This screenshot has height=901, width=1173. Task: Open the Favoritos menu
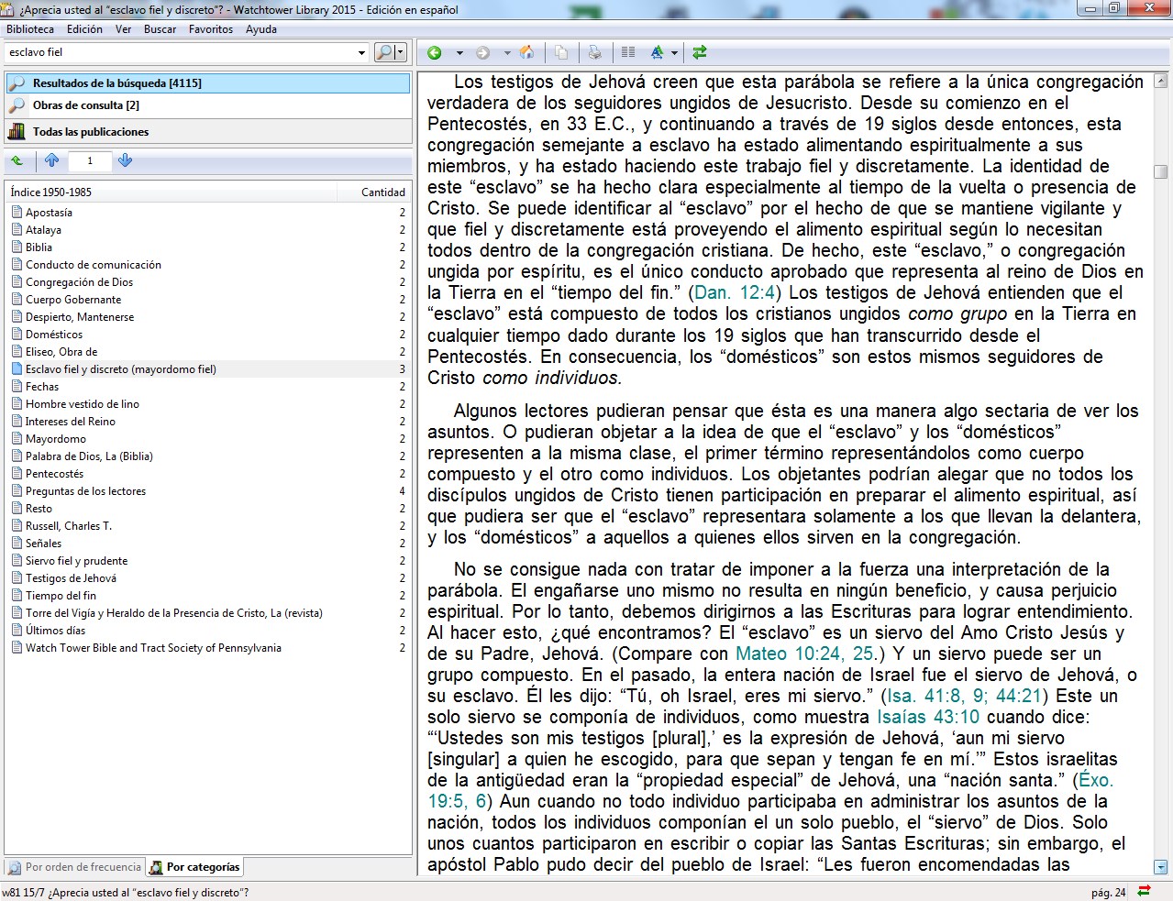[x=211, y=29]
